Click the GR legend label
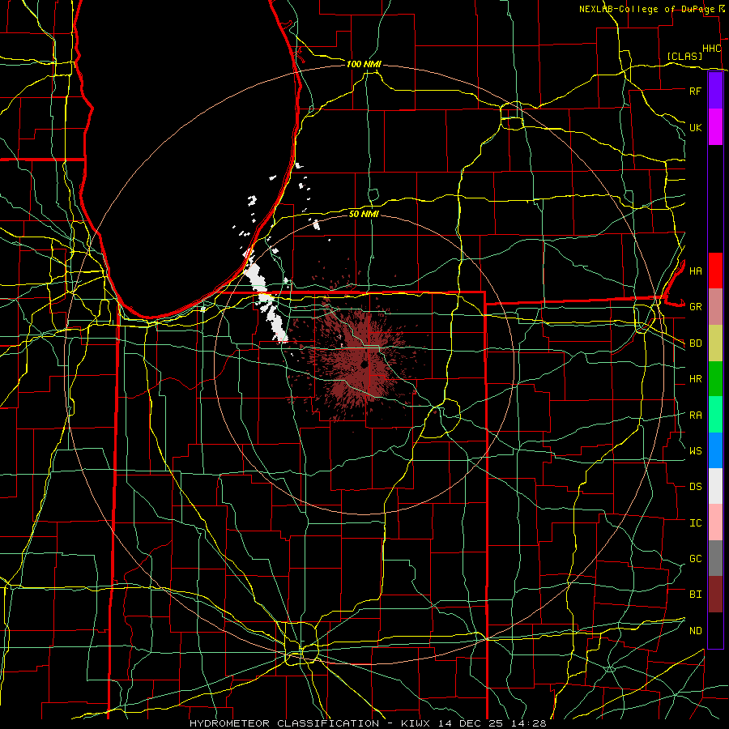The width and height of the screenshot is (729, 729). tap(695, 307)
